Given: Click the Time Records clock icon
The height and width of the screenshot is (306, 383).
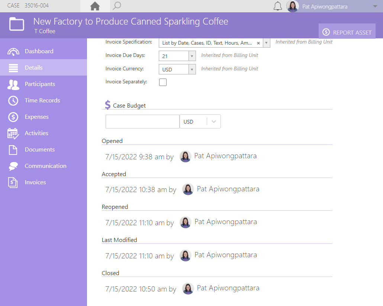Looking at the screenshot, I should [x=13, y=101].
